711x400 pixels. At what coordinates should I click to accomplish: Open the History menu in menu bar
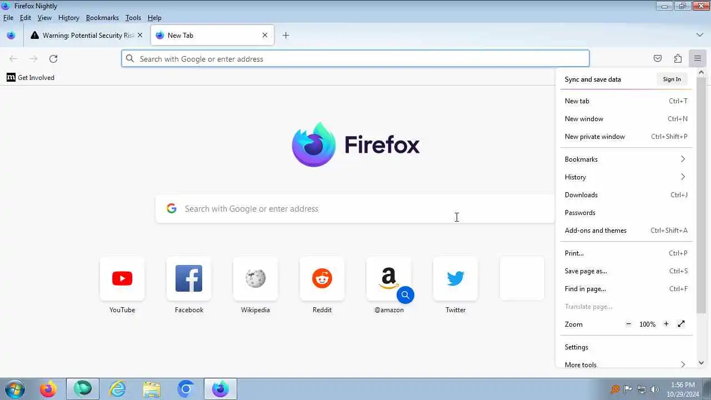[69, 18]
